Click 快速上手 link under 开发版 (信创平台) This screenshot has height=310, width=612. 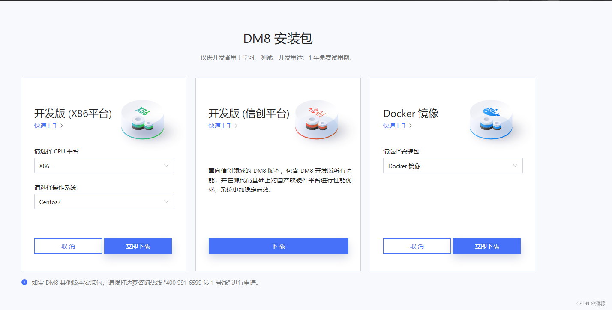point(223,126)
